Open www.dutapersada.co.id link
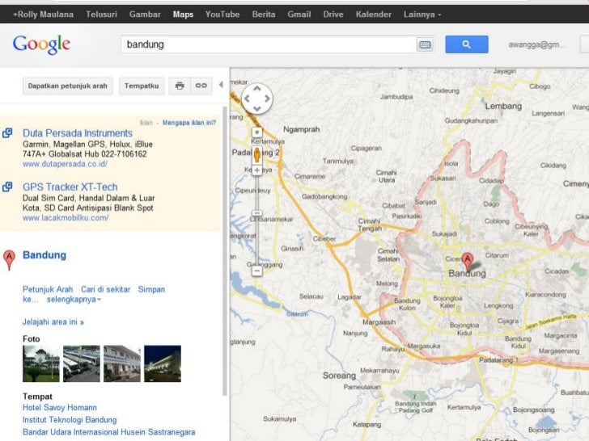This screenshot has width=589, height=441. [65, 164]
